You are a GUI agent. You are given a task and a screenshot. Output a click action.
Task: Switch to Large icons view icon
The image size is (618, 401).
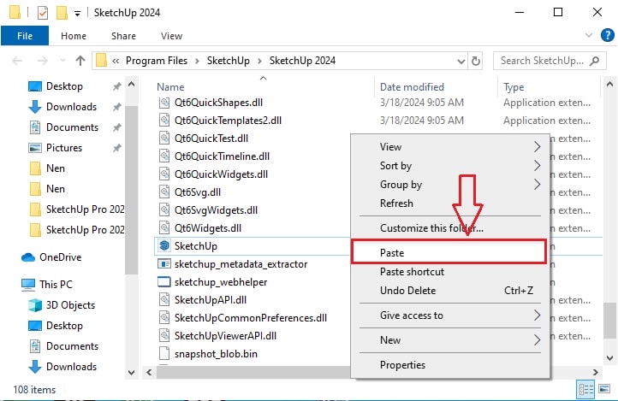pos(604,389)
